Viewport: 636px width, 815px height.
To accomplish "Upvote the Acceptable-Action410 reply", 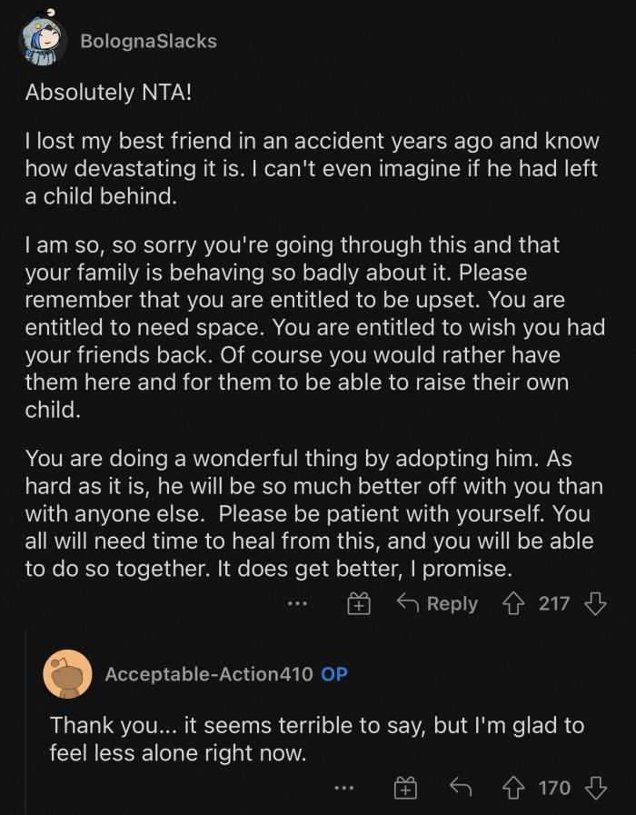I will [x=513, y=788].
